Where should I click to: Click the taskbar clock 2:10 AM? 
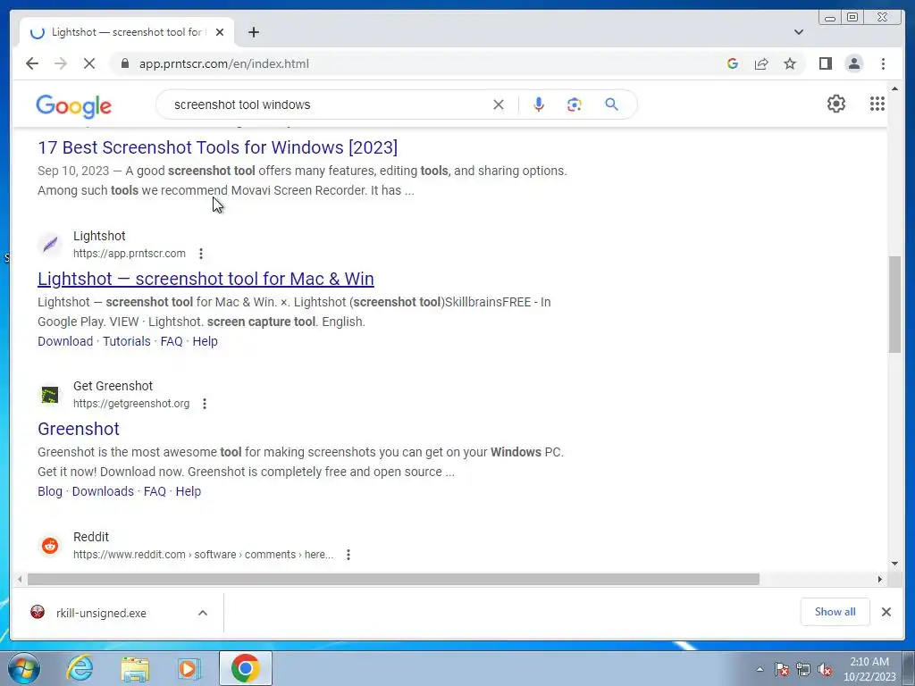(869, 668)
